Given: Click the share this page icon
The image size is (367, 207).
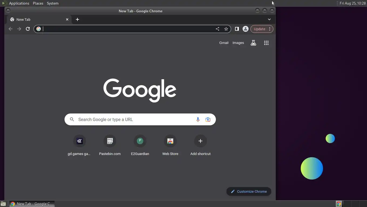Looking at the screenshot, I should (218, 29).
